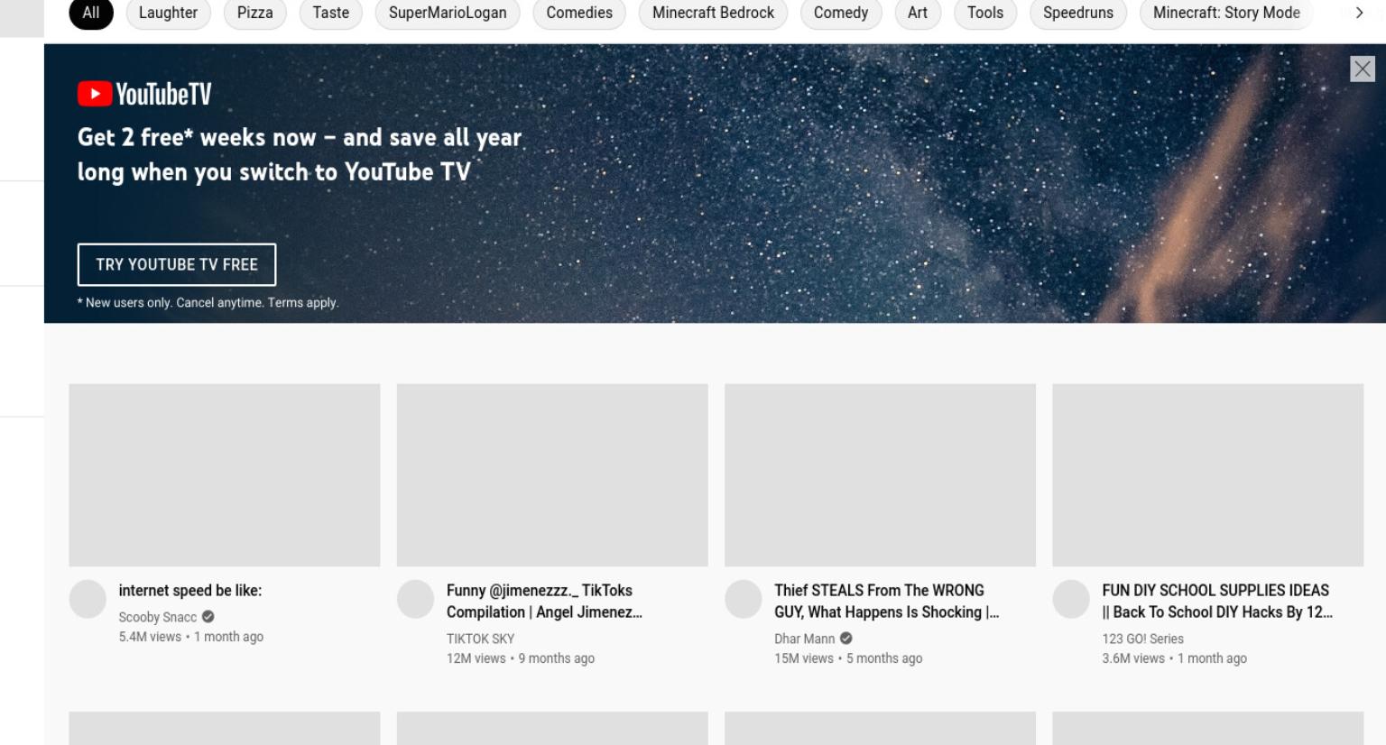Select the Minecraft Bedrock filter chip

pyautogui.click(x=713, y=13)
